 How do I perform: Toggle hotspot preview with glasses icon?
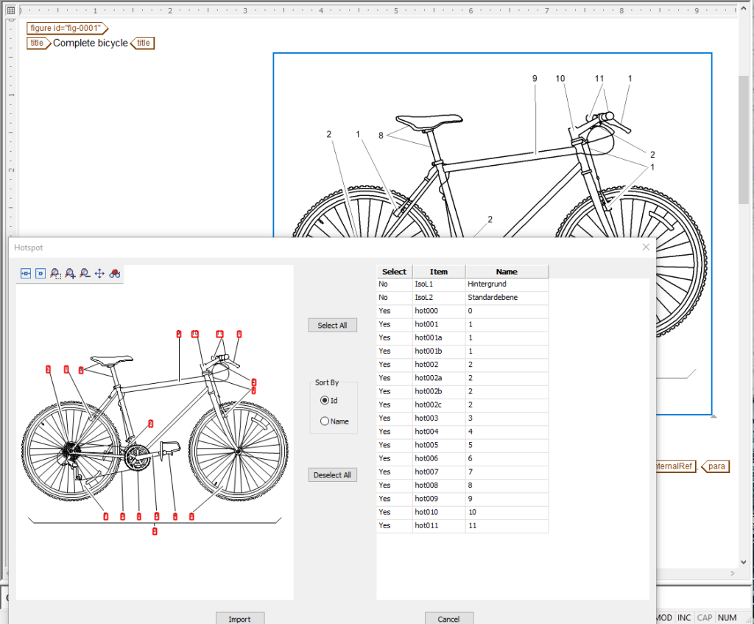pyautogui.click(x=114, y=273)
